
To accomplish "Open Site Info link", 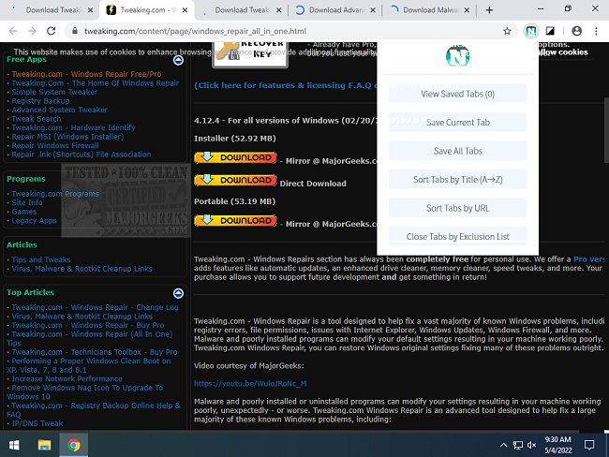I will pyautogui.click(x=27, y=202).
